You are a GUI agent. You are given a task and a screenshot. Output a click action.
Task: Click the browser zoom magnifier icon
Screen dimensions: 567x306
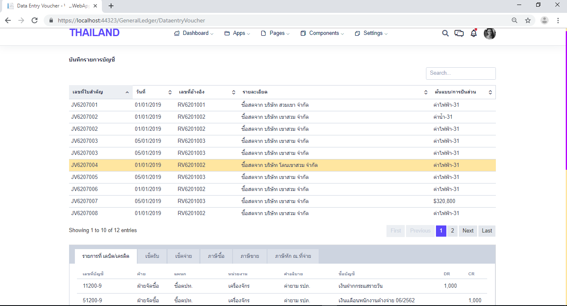(515, 20)
